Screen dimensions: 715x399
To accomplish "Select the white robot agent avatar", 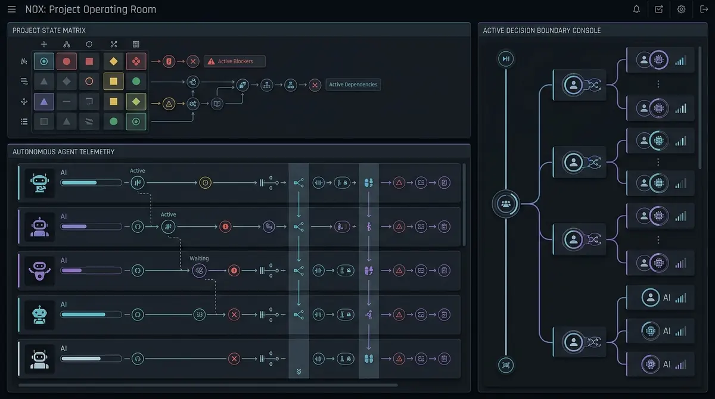I will coord(40,359).
